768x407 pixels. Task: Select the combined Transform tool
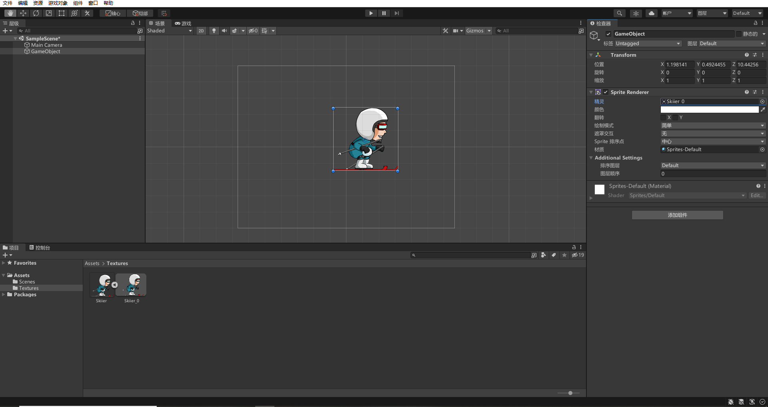tap(74, 13)
